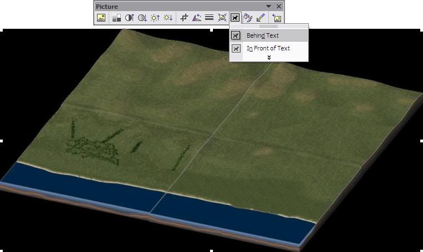This screenshot has height=252, width=423.
Task: Close the Picture toolbar
Action: [x=279, y=6]
